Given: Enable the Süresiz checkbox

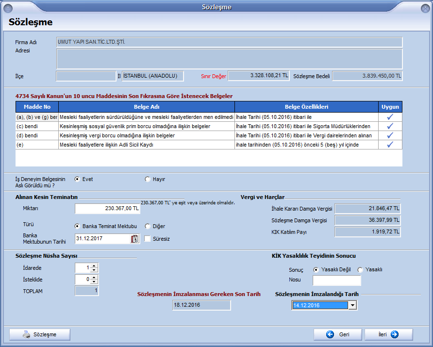Looking at the screenshot, I should (148, 239).
